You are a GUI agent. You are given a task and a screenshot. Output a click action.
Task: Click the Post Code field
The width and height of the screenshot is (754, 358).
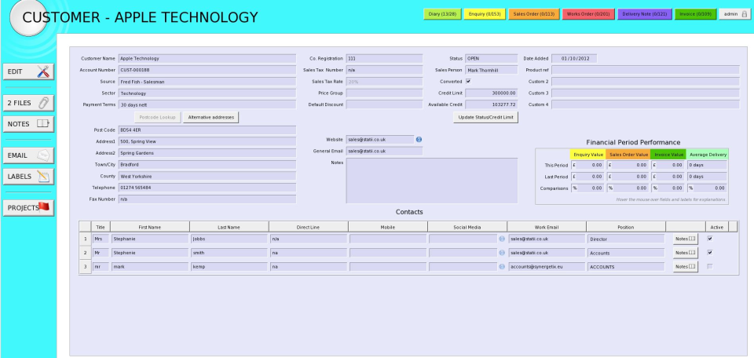(207, 130)
